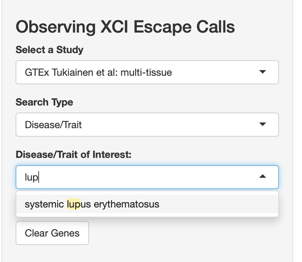Screen dimensions: 302x262
Task: Expand the Search Type combo box
Action: [147, 125]
